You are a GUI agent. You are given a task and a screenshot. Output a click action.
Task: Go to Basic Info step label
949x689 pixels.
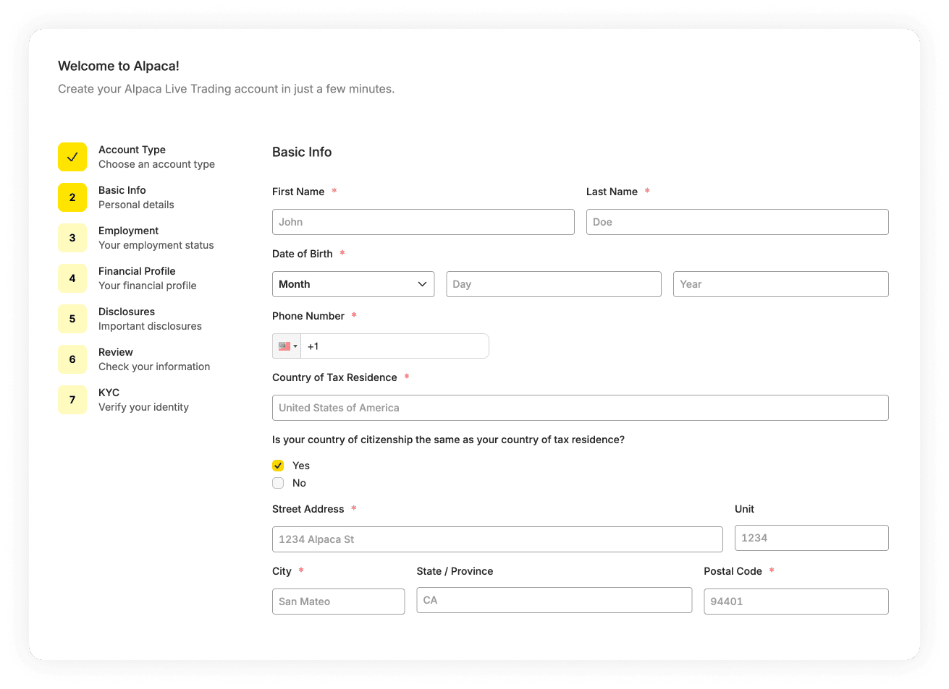coord(122,190)
